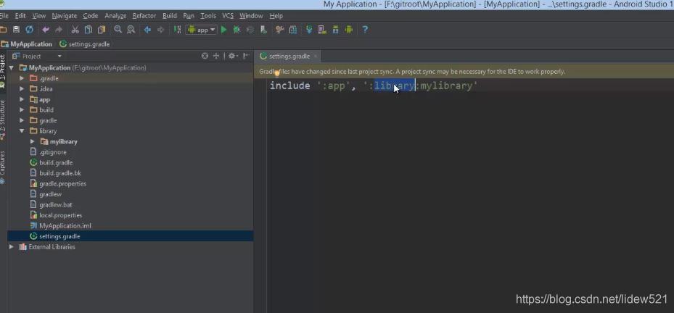Screen dimensions: 674x313
Task: Open the VCS menu
Action: 228,15
